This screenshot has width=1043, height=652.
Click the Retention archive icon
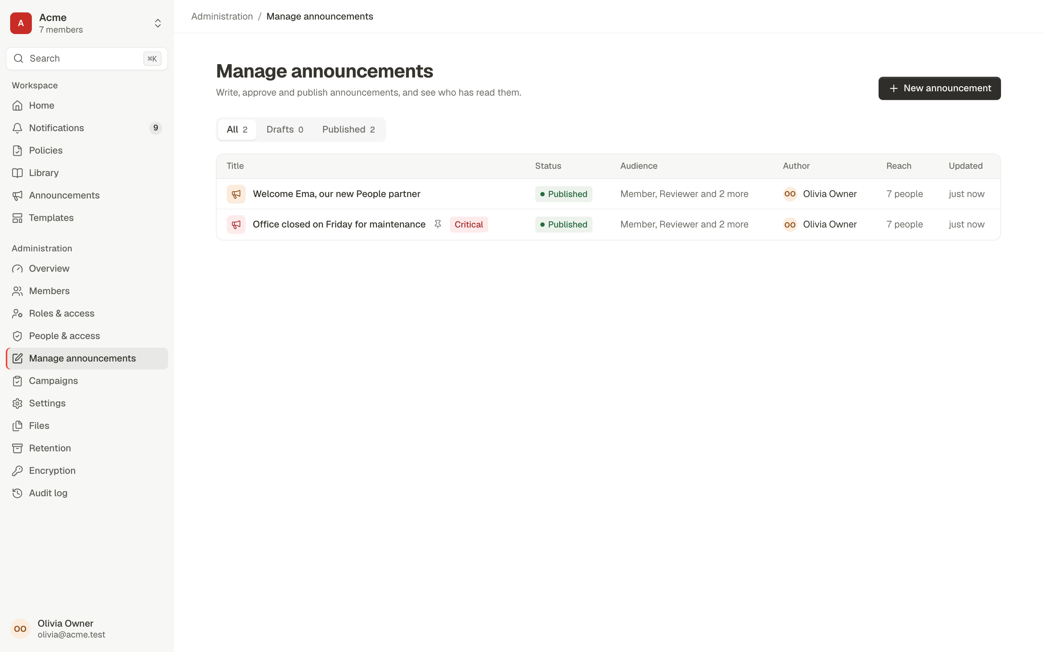(17, 448)
